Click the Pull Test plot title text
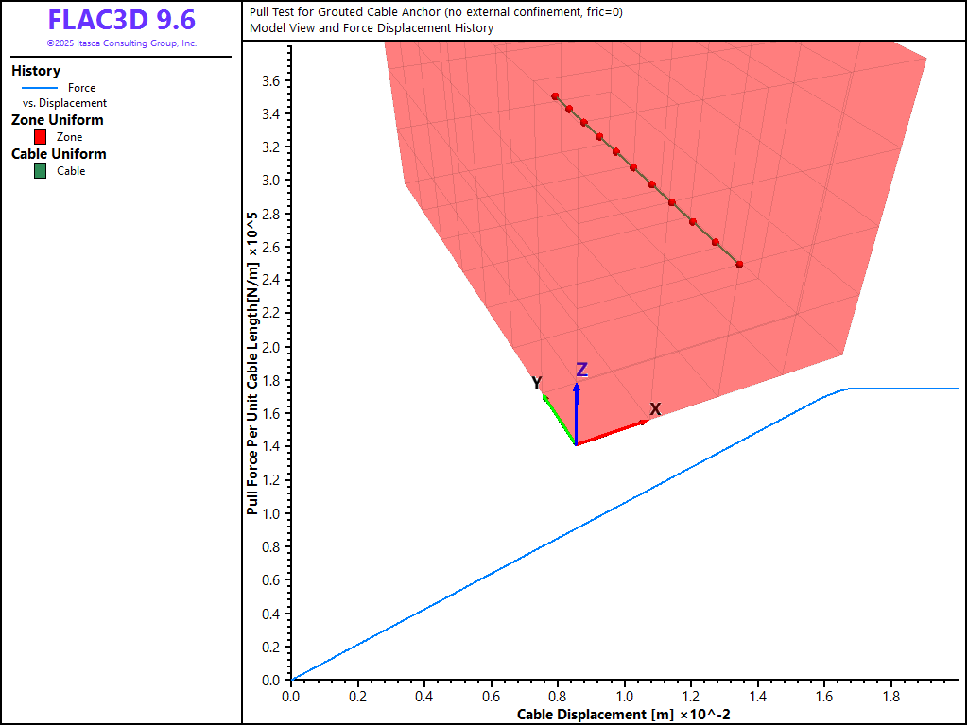 point(436,12)
